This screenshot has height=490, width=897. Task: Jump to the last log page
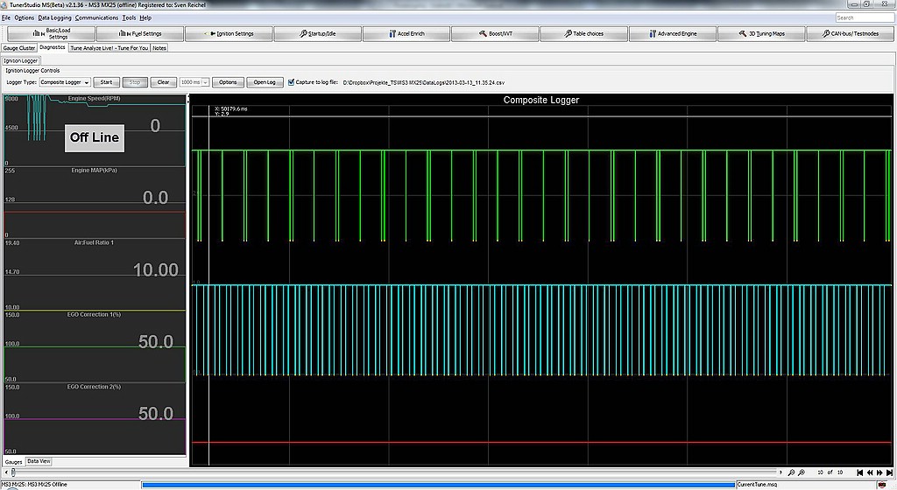pyautogui.click(x=889, y=473)
